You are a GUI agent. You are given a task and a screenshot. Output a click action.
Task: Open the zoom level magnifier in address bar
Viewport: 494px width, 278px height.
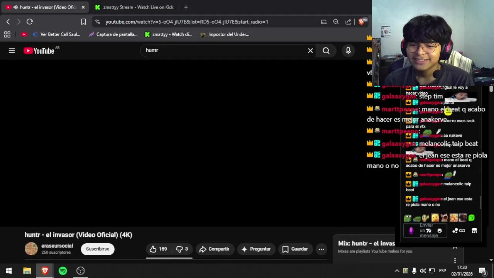click(336, 22)
